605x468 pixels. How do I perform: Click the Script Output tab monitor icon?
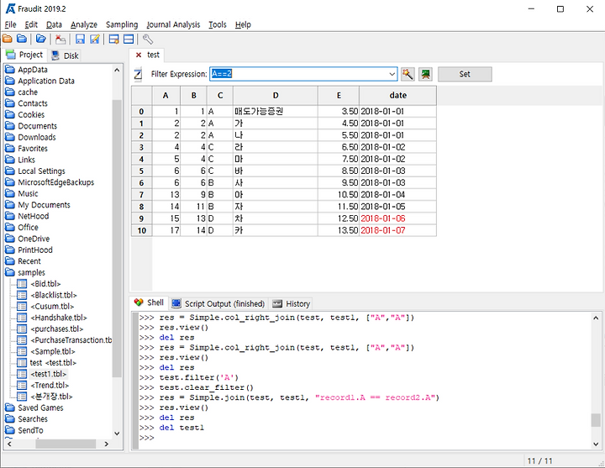tap(176, 303)
